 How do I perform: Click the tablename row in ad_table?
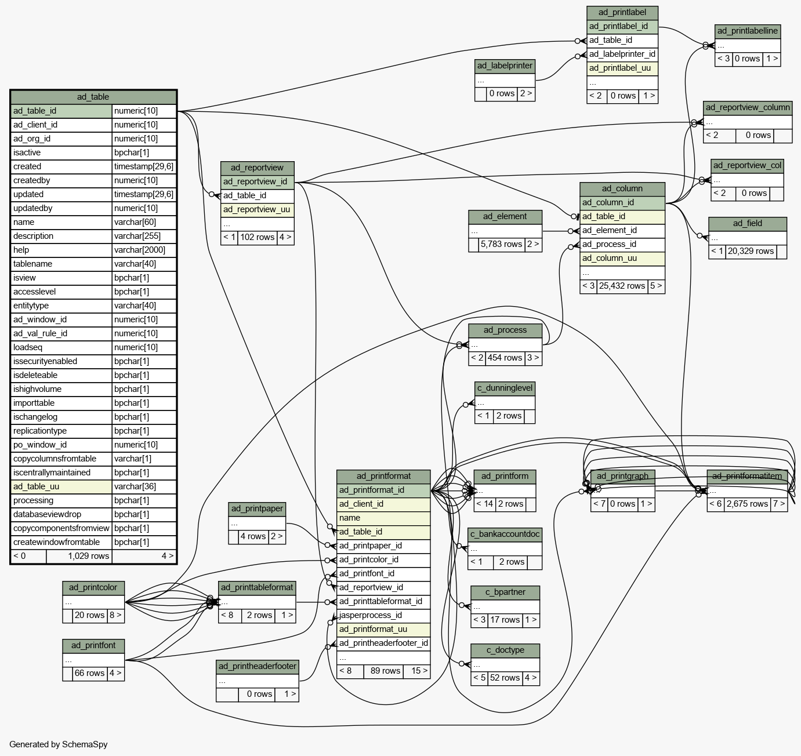pyautogui.click(x=93, y=264)
